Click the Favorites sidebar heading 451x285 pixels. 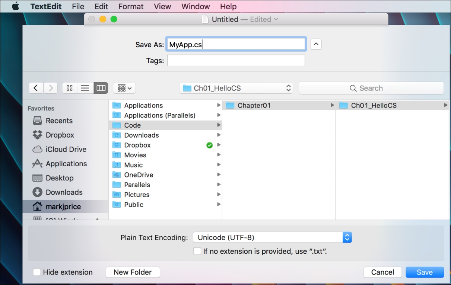(41, 108)
